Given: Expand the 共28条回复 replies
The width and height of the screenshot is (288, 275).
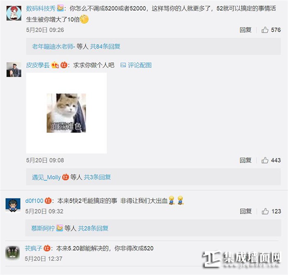Looking at the screenshot, I should click(93, 228).
